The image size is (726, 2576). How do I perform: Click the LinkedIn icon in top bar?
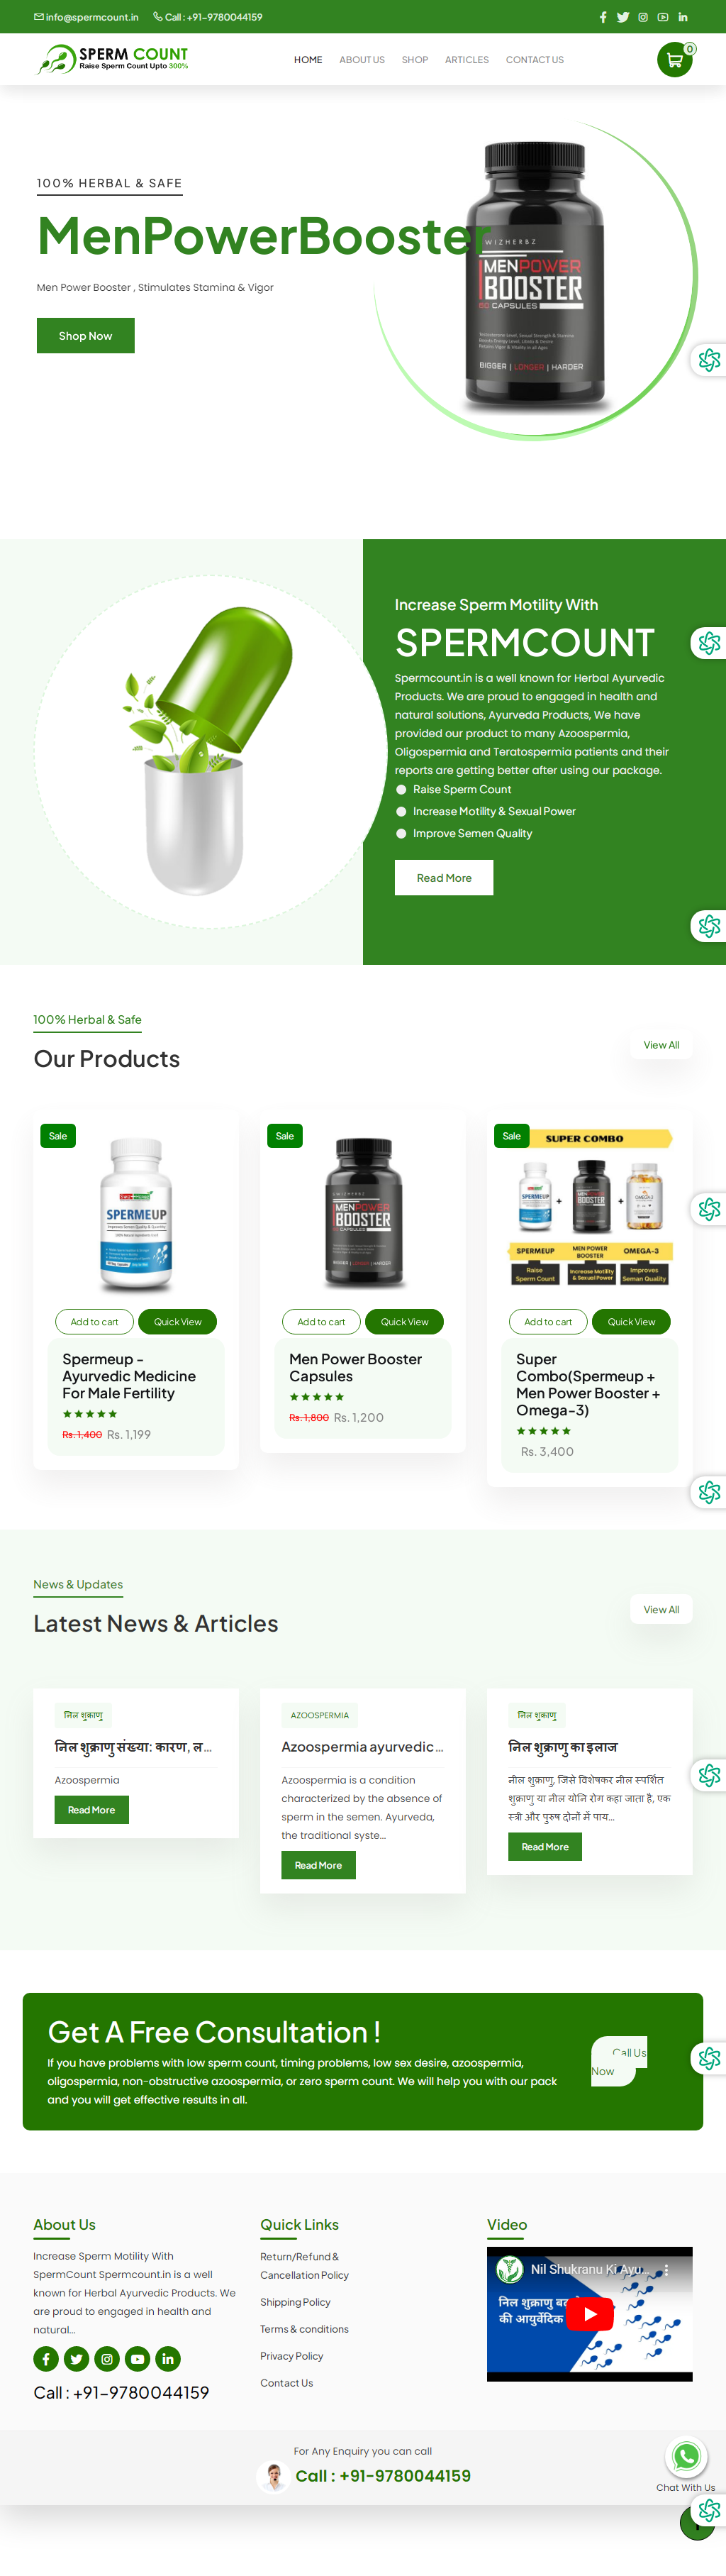click(x=683, y=17)
